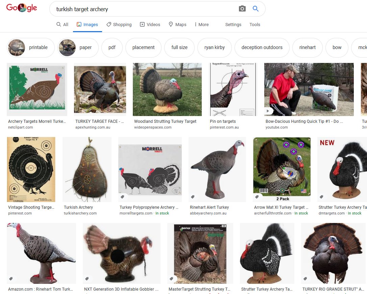Image resolution: width=367 pixels, height=294 pixels.
Task: Filter by the 'ryan kirby' chip
Action: pos(214,48)
